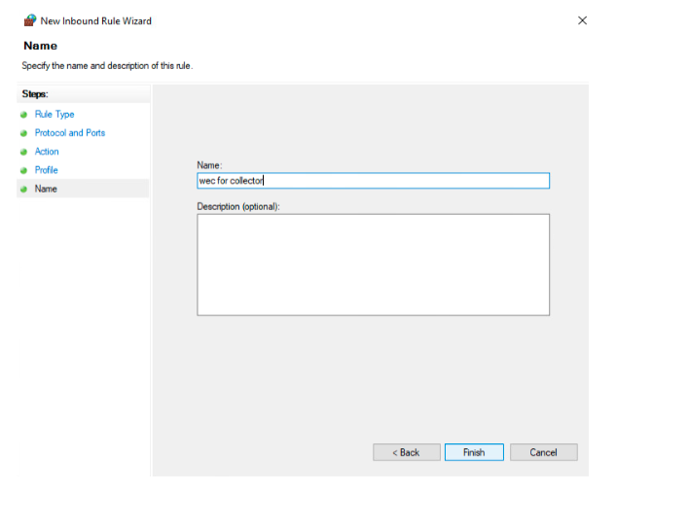Viewport: 689px width, 528px height.
Task: Click the green bullet beside Protocol and Ports
Action: [23, 133]
